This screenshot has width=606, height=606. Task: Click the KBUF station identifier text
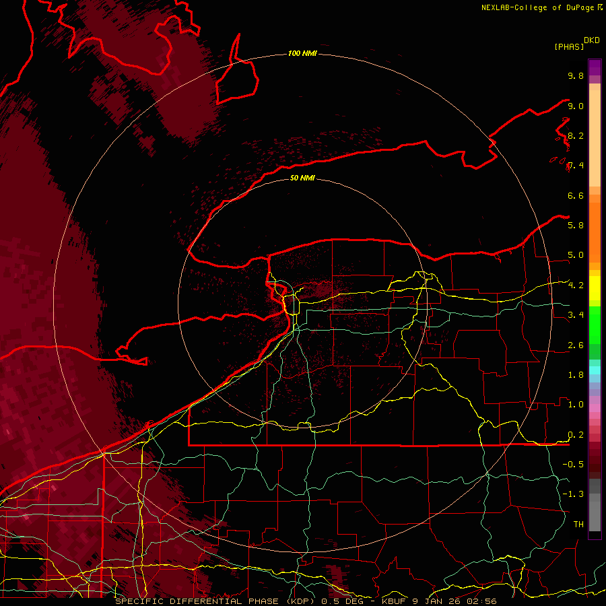coord(395,601)
